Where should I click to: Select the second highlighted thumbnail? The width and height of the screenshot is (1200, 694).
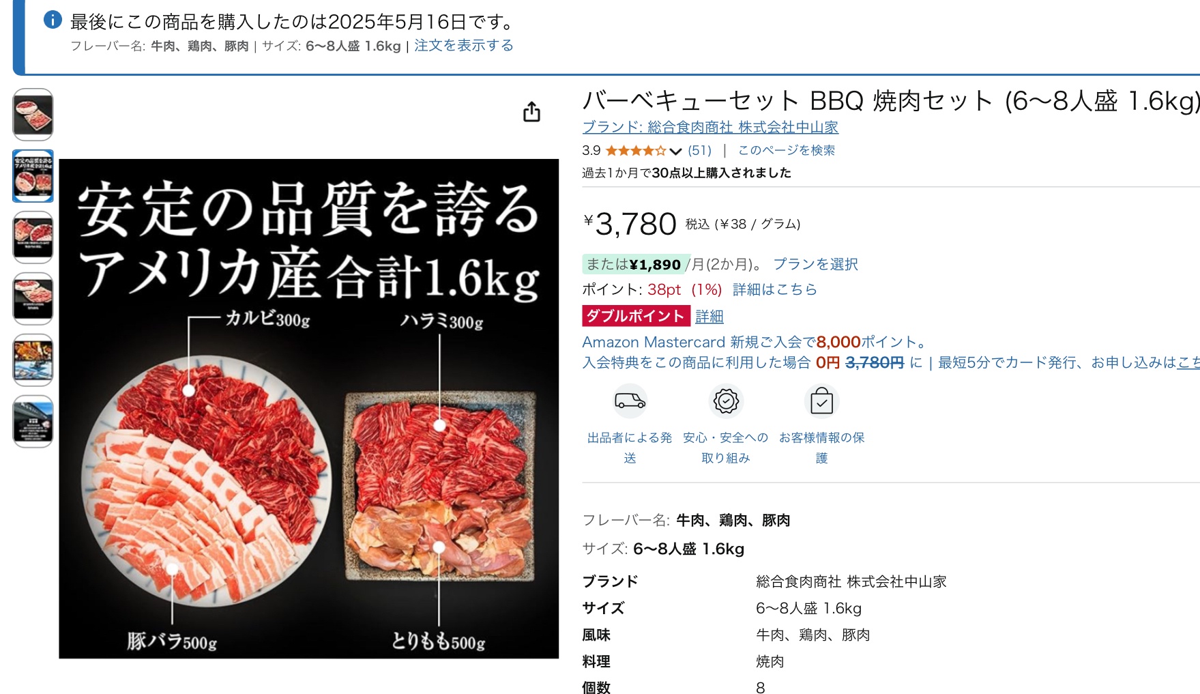coord(33,176)
